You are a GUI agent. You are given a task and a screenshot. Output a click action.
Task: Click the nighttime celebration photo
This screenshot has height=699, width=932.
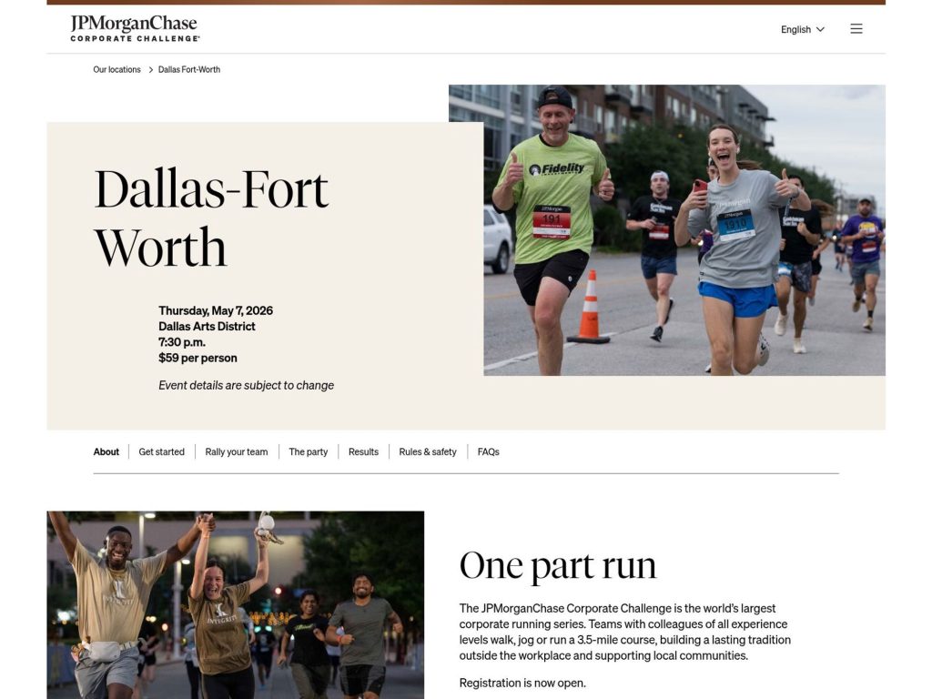coord(236,604)
